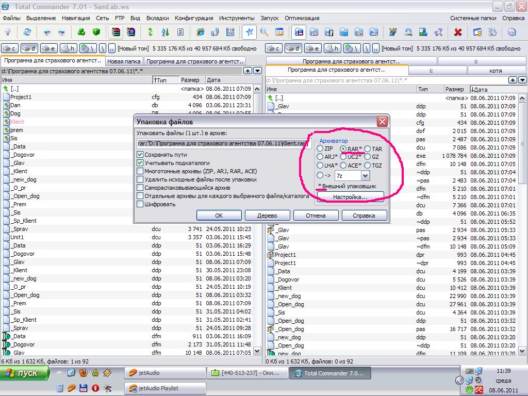Select drive h in right panel
Screen dimensions: 528x396
click(x=333, y=48)
